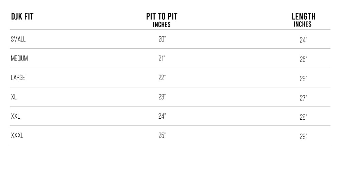
Task: Select the XXL size row label
Action: [x=15, y=116]
